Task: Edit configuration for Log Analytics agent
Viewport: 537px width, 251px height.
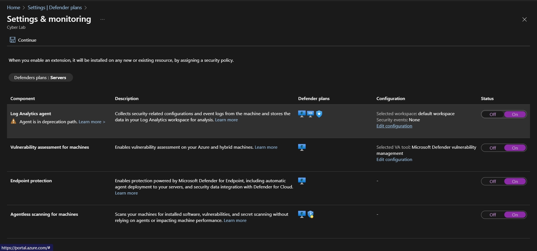Action: pyautogui.click(x=394, y=126)
